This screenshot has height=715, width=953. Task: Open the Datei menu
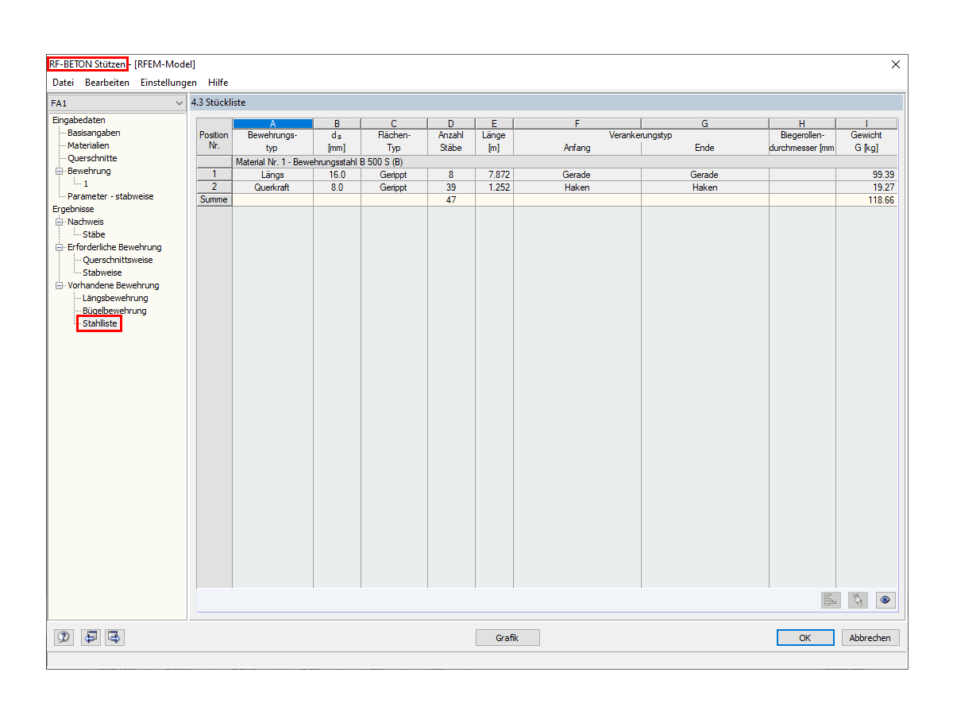pos(63,83)
